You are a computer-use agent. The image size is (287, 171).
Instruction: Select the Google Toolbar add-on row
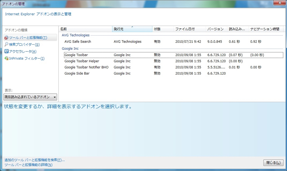click(173, 55)
